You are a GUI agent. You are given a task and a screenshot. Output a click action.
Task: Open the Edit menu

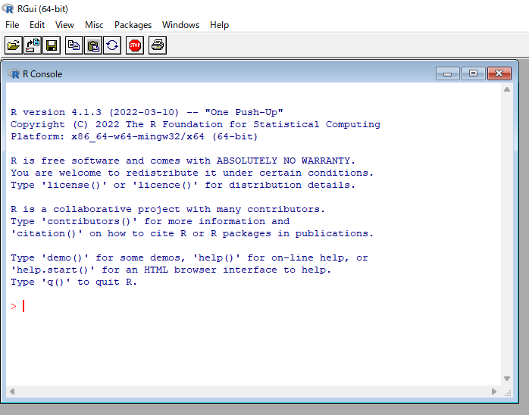37,25
